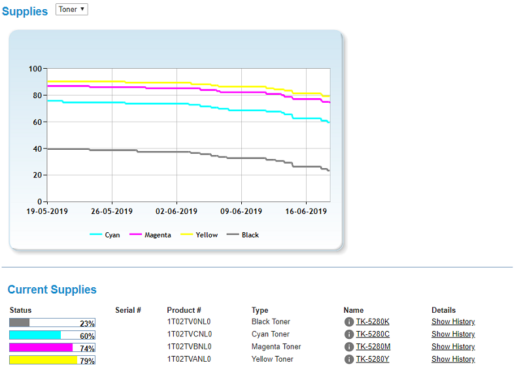Click info icon next to TK-5280Y
This screenshot has width=523, height=369.
coord(349,359)
